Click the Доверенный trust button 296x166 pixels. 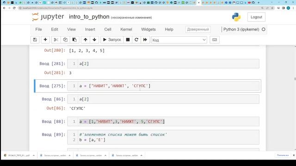click(x=198, y=30)
